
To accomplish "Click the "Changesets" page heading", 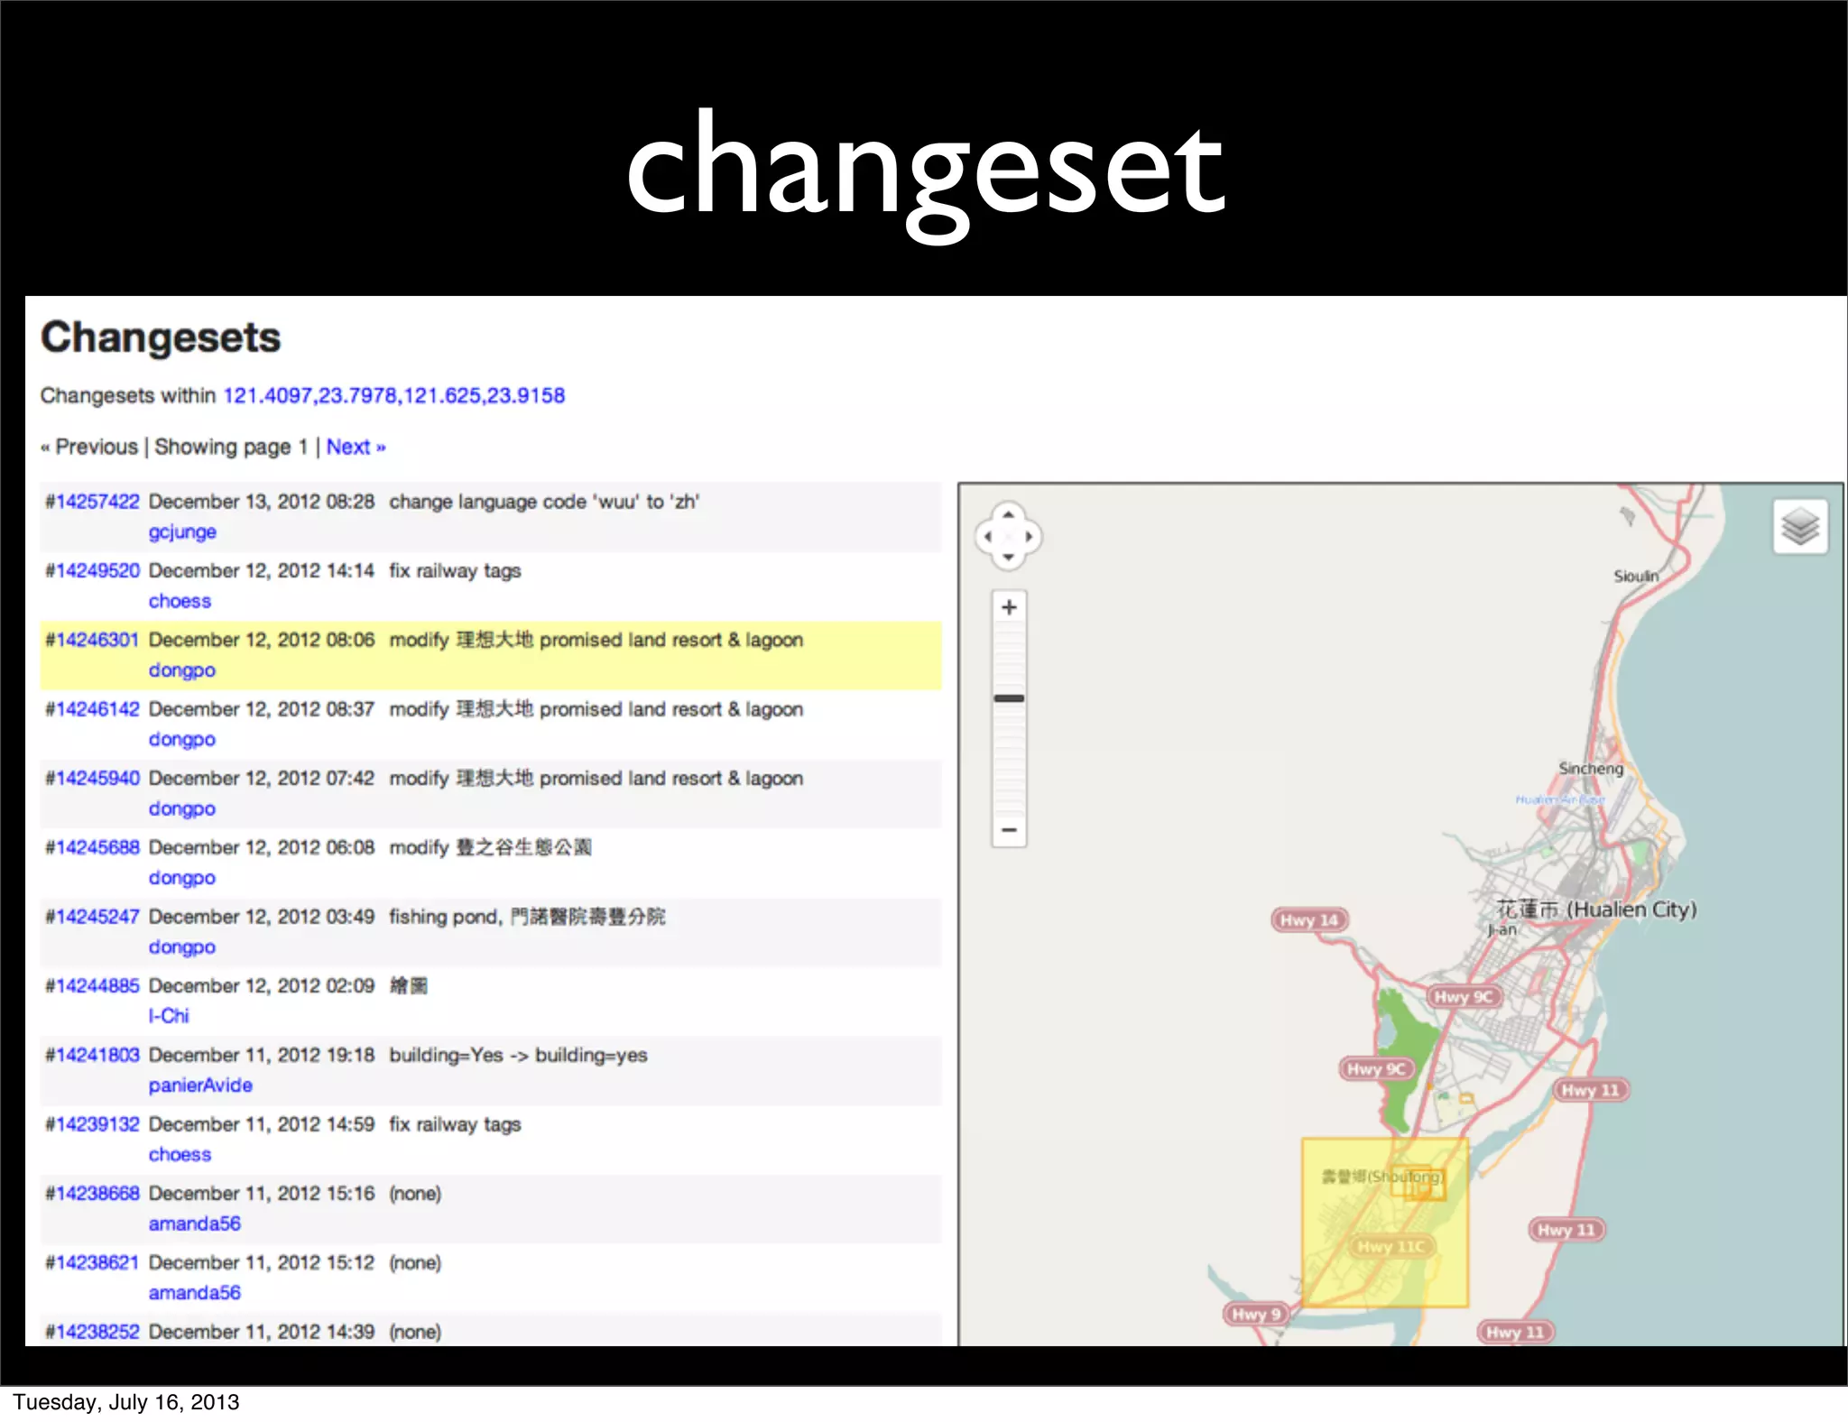I will click(161, 337).
